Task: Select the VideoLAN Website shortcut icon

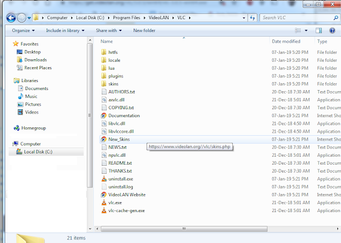Action: point(104,195)
